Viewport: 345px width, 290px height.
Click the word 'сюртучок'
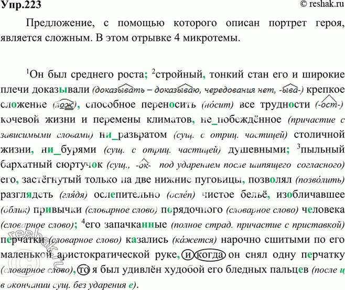79,165
